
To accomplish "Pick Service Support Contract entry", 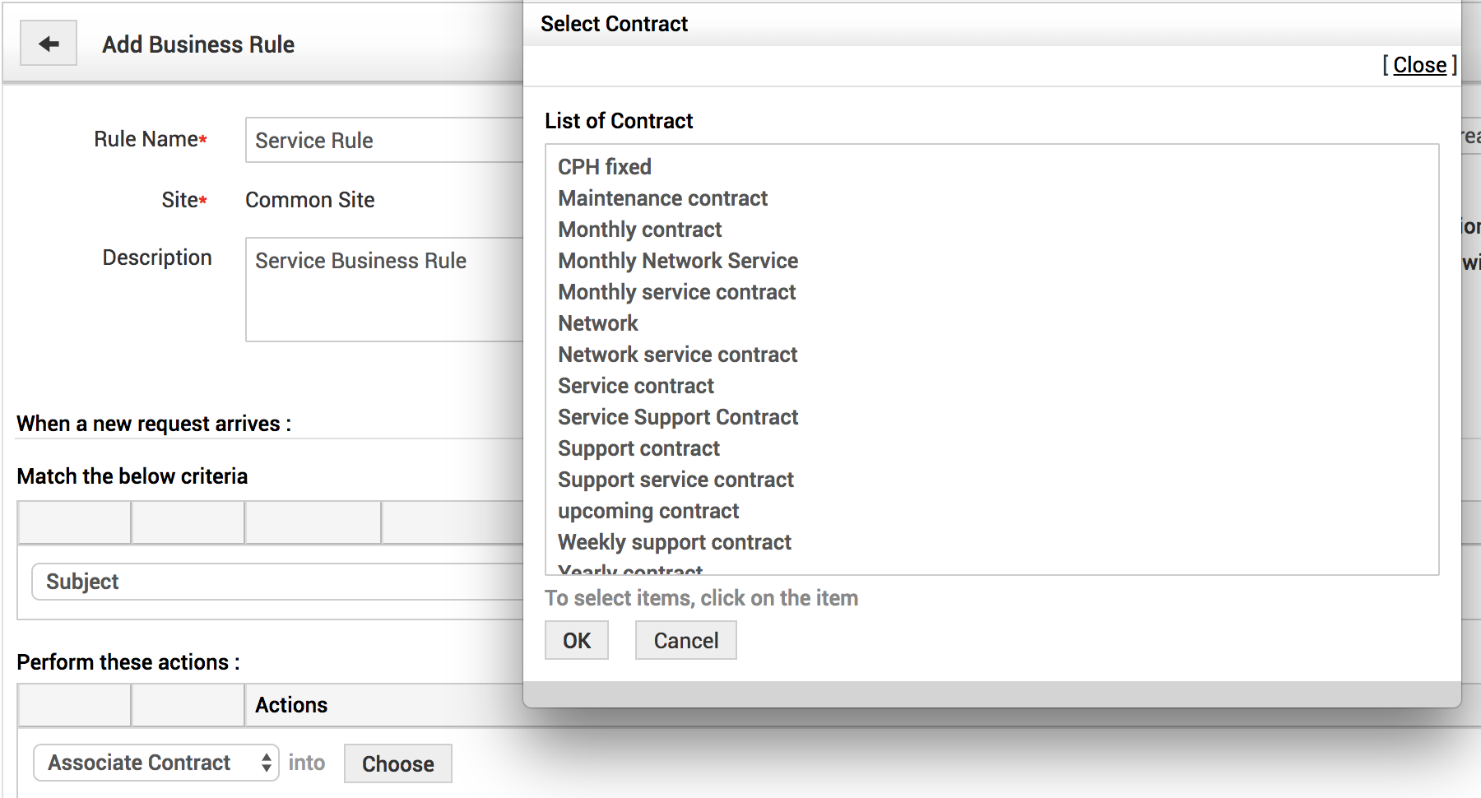I will click(678, 417).
